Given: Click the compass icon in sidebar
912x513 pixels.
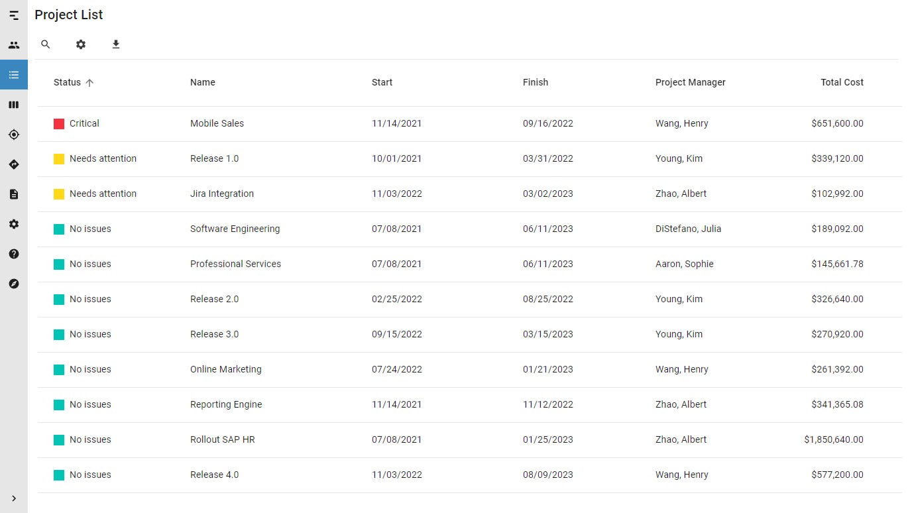Looking at the screenshot, I should coord(14,284).
